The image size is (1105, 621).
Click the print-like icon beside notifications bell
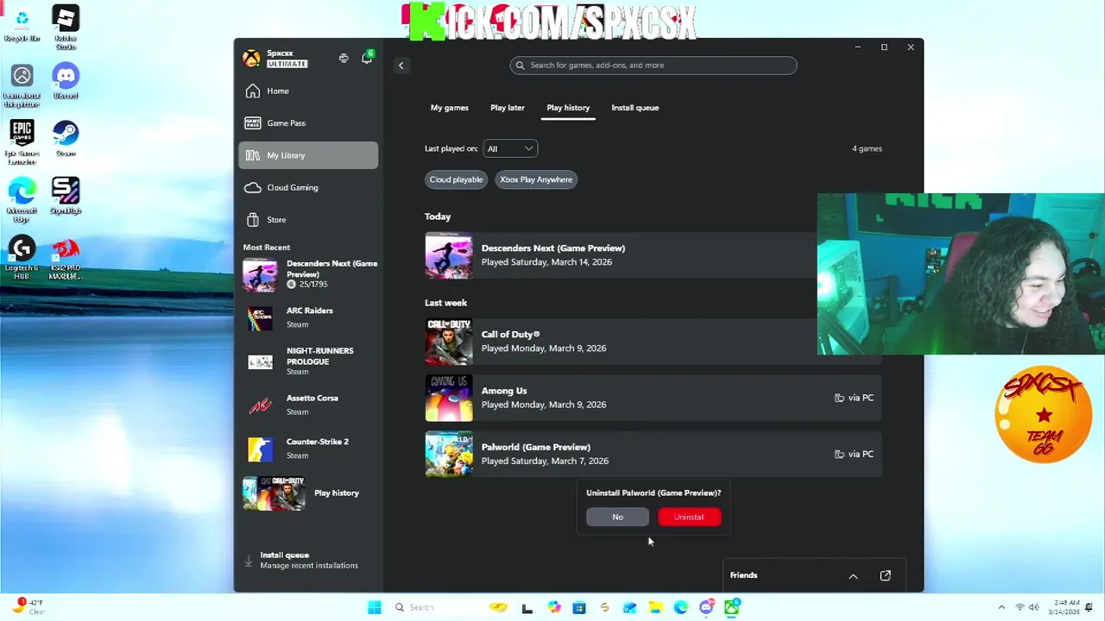tap(344, 58)
